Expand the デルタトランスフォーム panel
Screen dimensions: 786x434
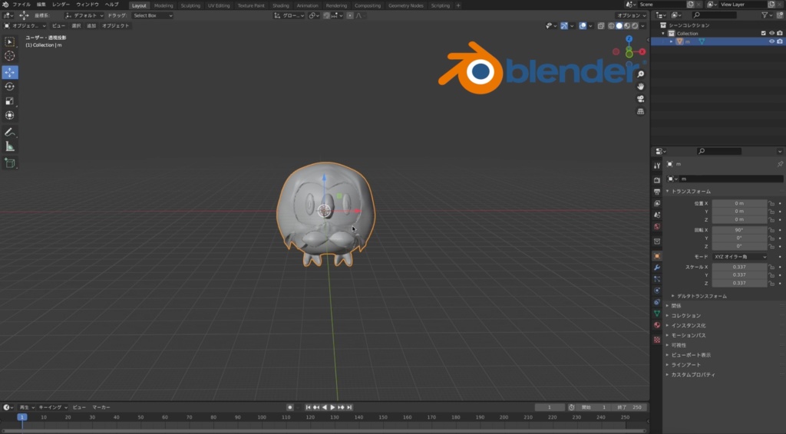pyautogui.click(x=701, y=296)
